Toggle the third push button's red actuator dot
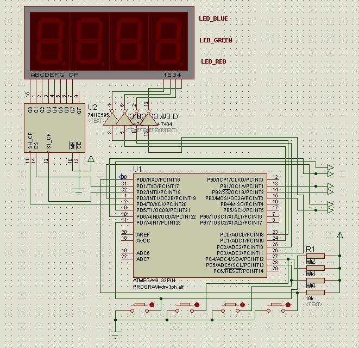The image size is (359, 348). pyautogui.click(x=242, y=304)
